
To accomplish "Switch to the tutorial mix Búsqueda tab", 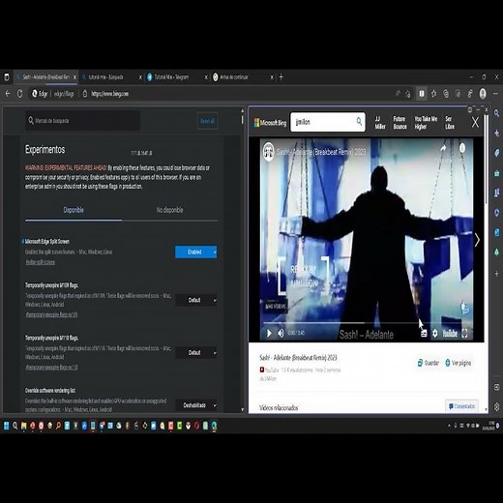I will coord(111,77).
